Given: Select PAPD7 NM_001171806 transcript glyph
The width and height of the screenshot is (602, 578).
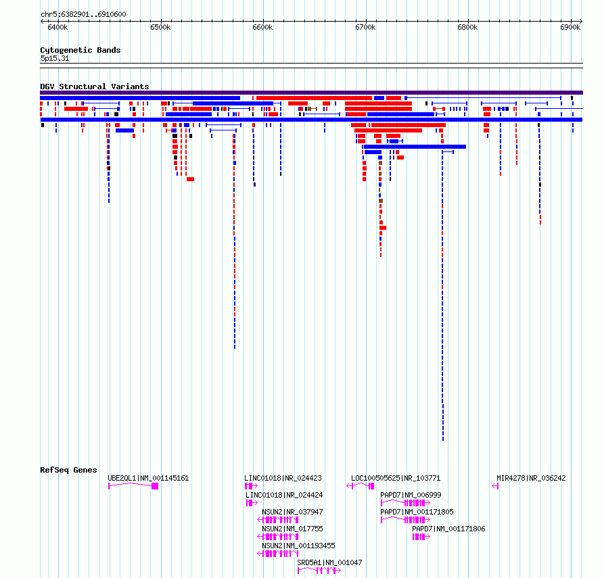Looking at the screenshot, I should coord(421,537).
